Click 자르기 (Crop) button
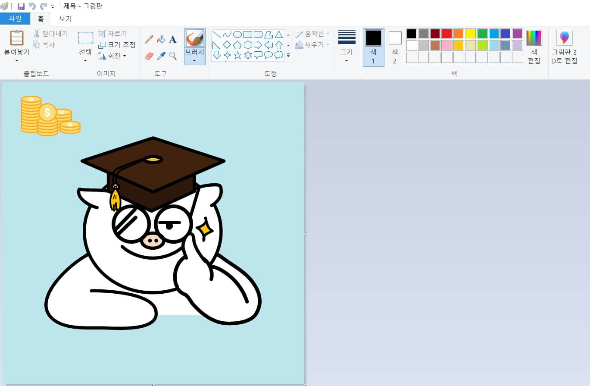Image resolution: width=590 pixels, height=386 pixels. [113, 34]
